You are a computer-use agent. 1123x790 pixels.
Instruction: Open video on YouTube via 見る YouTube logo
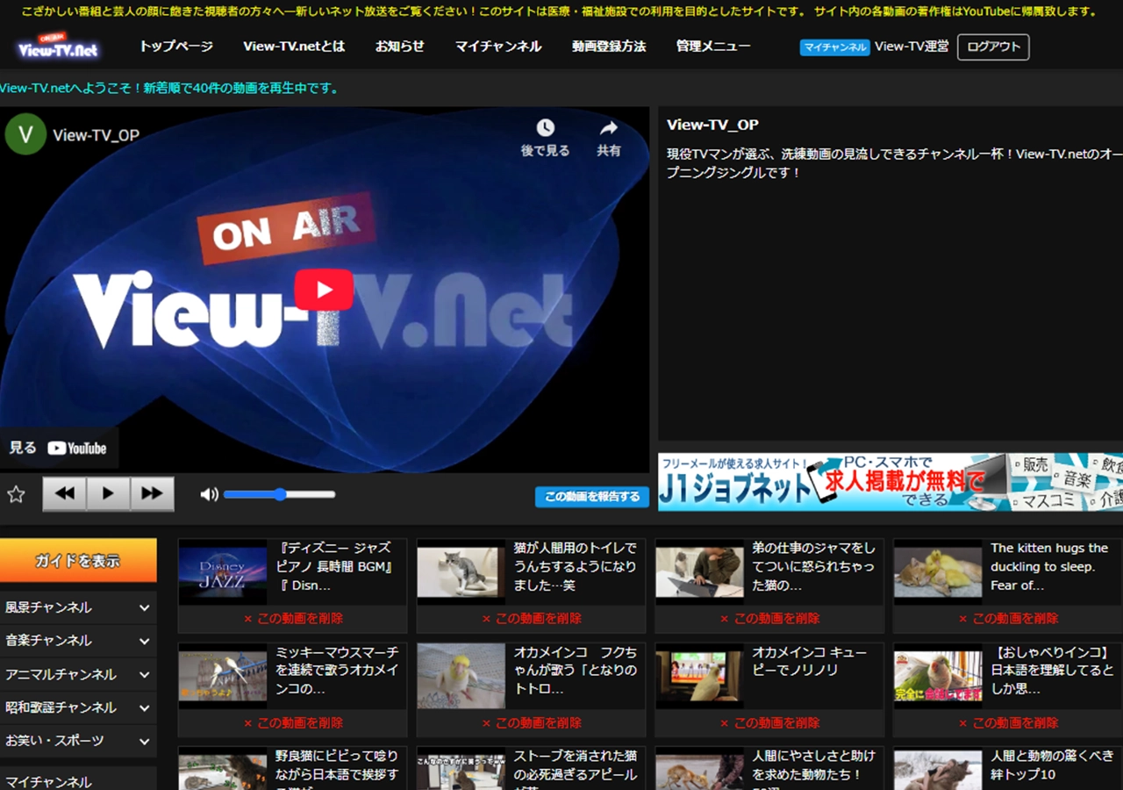pyautogui.click(x=58, y=448)
